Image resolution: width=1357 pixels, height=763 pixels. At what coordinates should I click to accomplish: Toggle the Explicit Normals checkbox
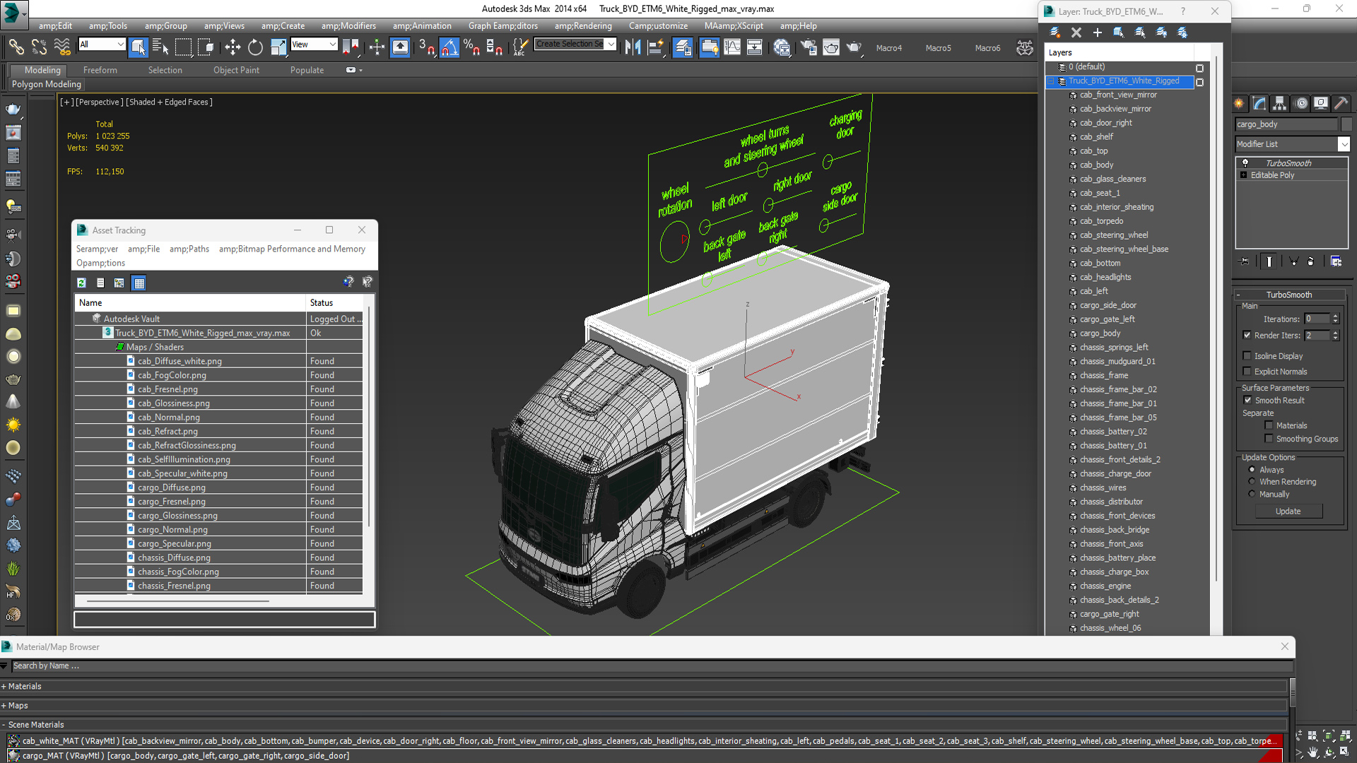click(x=1247, y=372)
